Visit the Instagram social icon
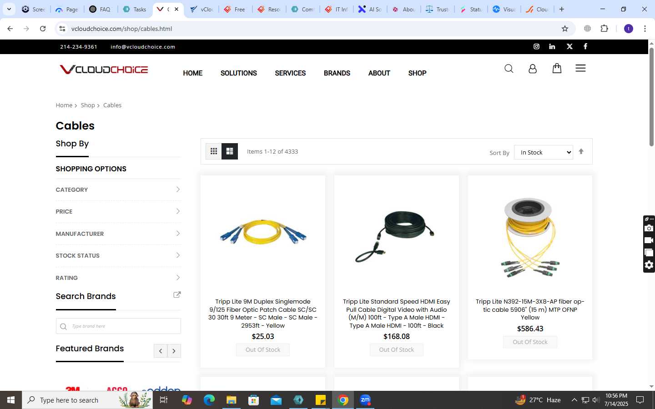 pyautogui.click(x=536, y=46)
